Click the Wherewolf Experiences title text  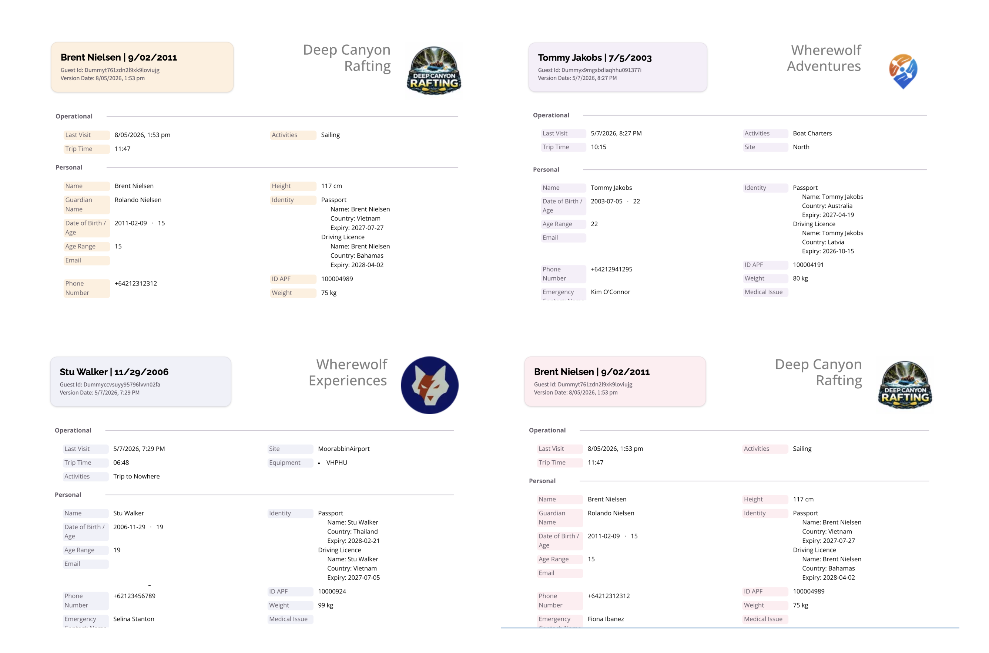coord(348,372)
